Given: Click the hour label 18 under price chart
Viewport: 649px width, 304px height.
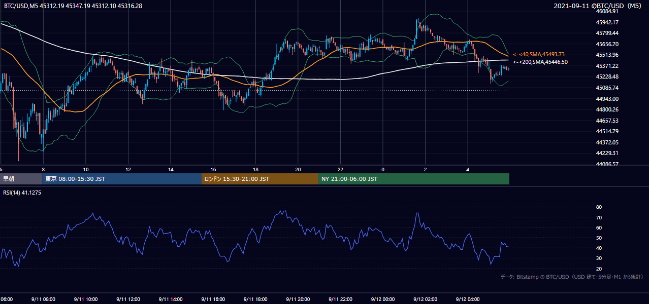Looking at the screenshot, I should tap(255, 169).
